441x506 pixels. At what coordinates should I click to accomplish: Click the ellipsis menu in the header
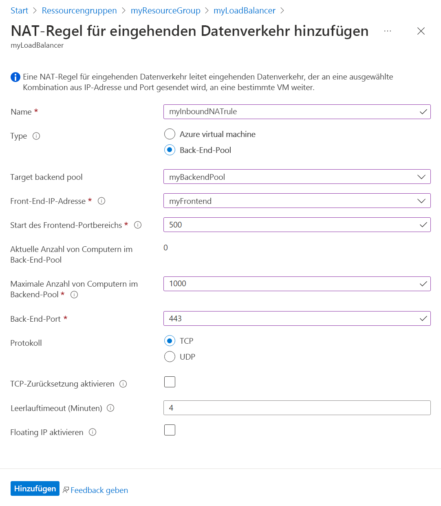click(x=387, y=31)
